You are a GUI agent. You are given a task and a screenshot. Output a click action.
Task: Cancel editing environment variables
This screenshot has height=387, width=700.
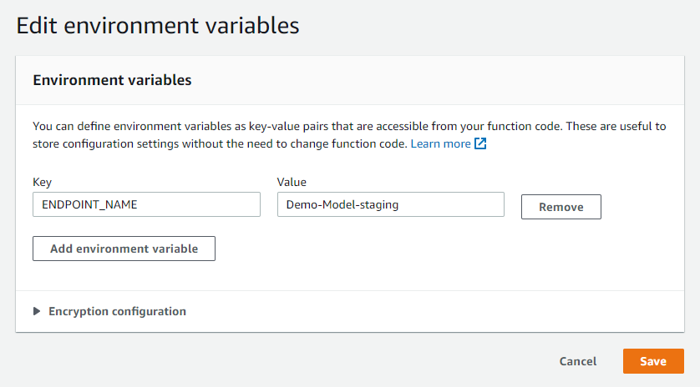point(578,361)
